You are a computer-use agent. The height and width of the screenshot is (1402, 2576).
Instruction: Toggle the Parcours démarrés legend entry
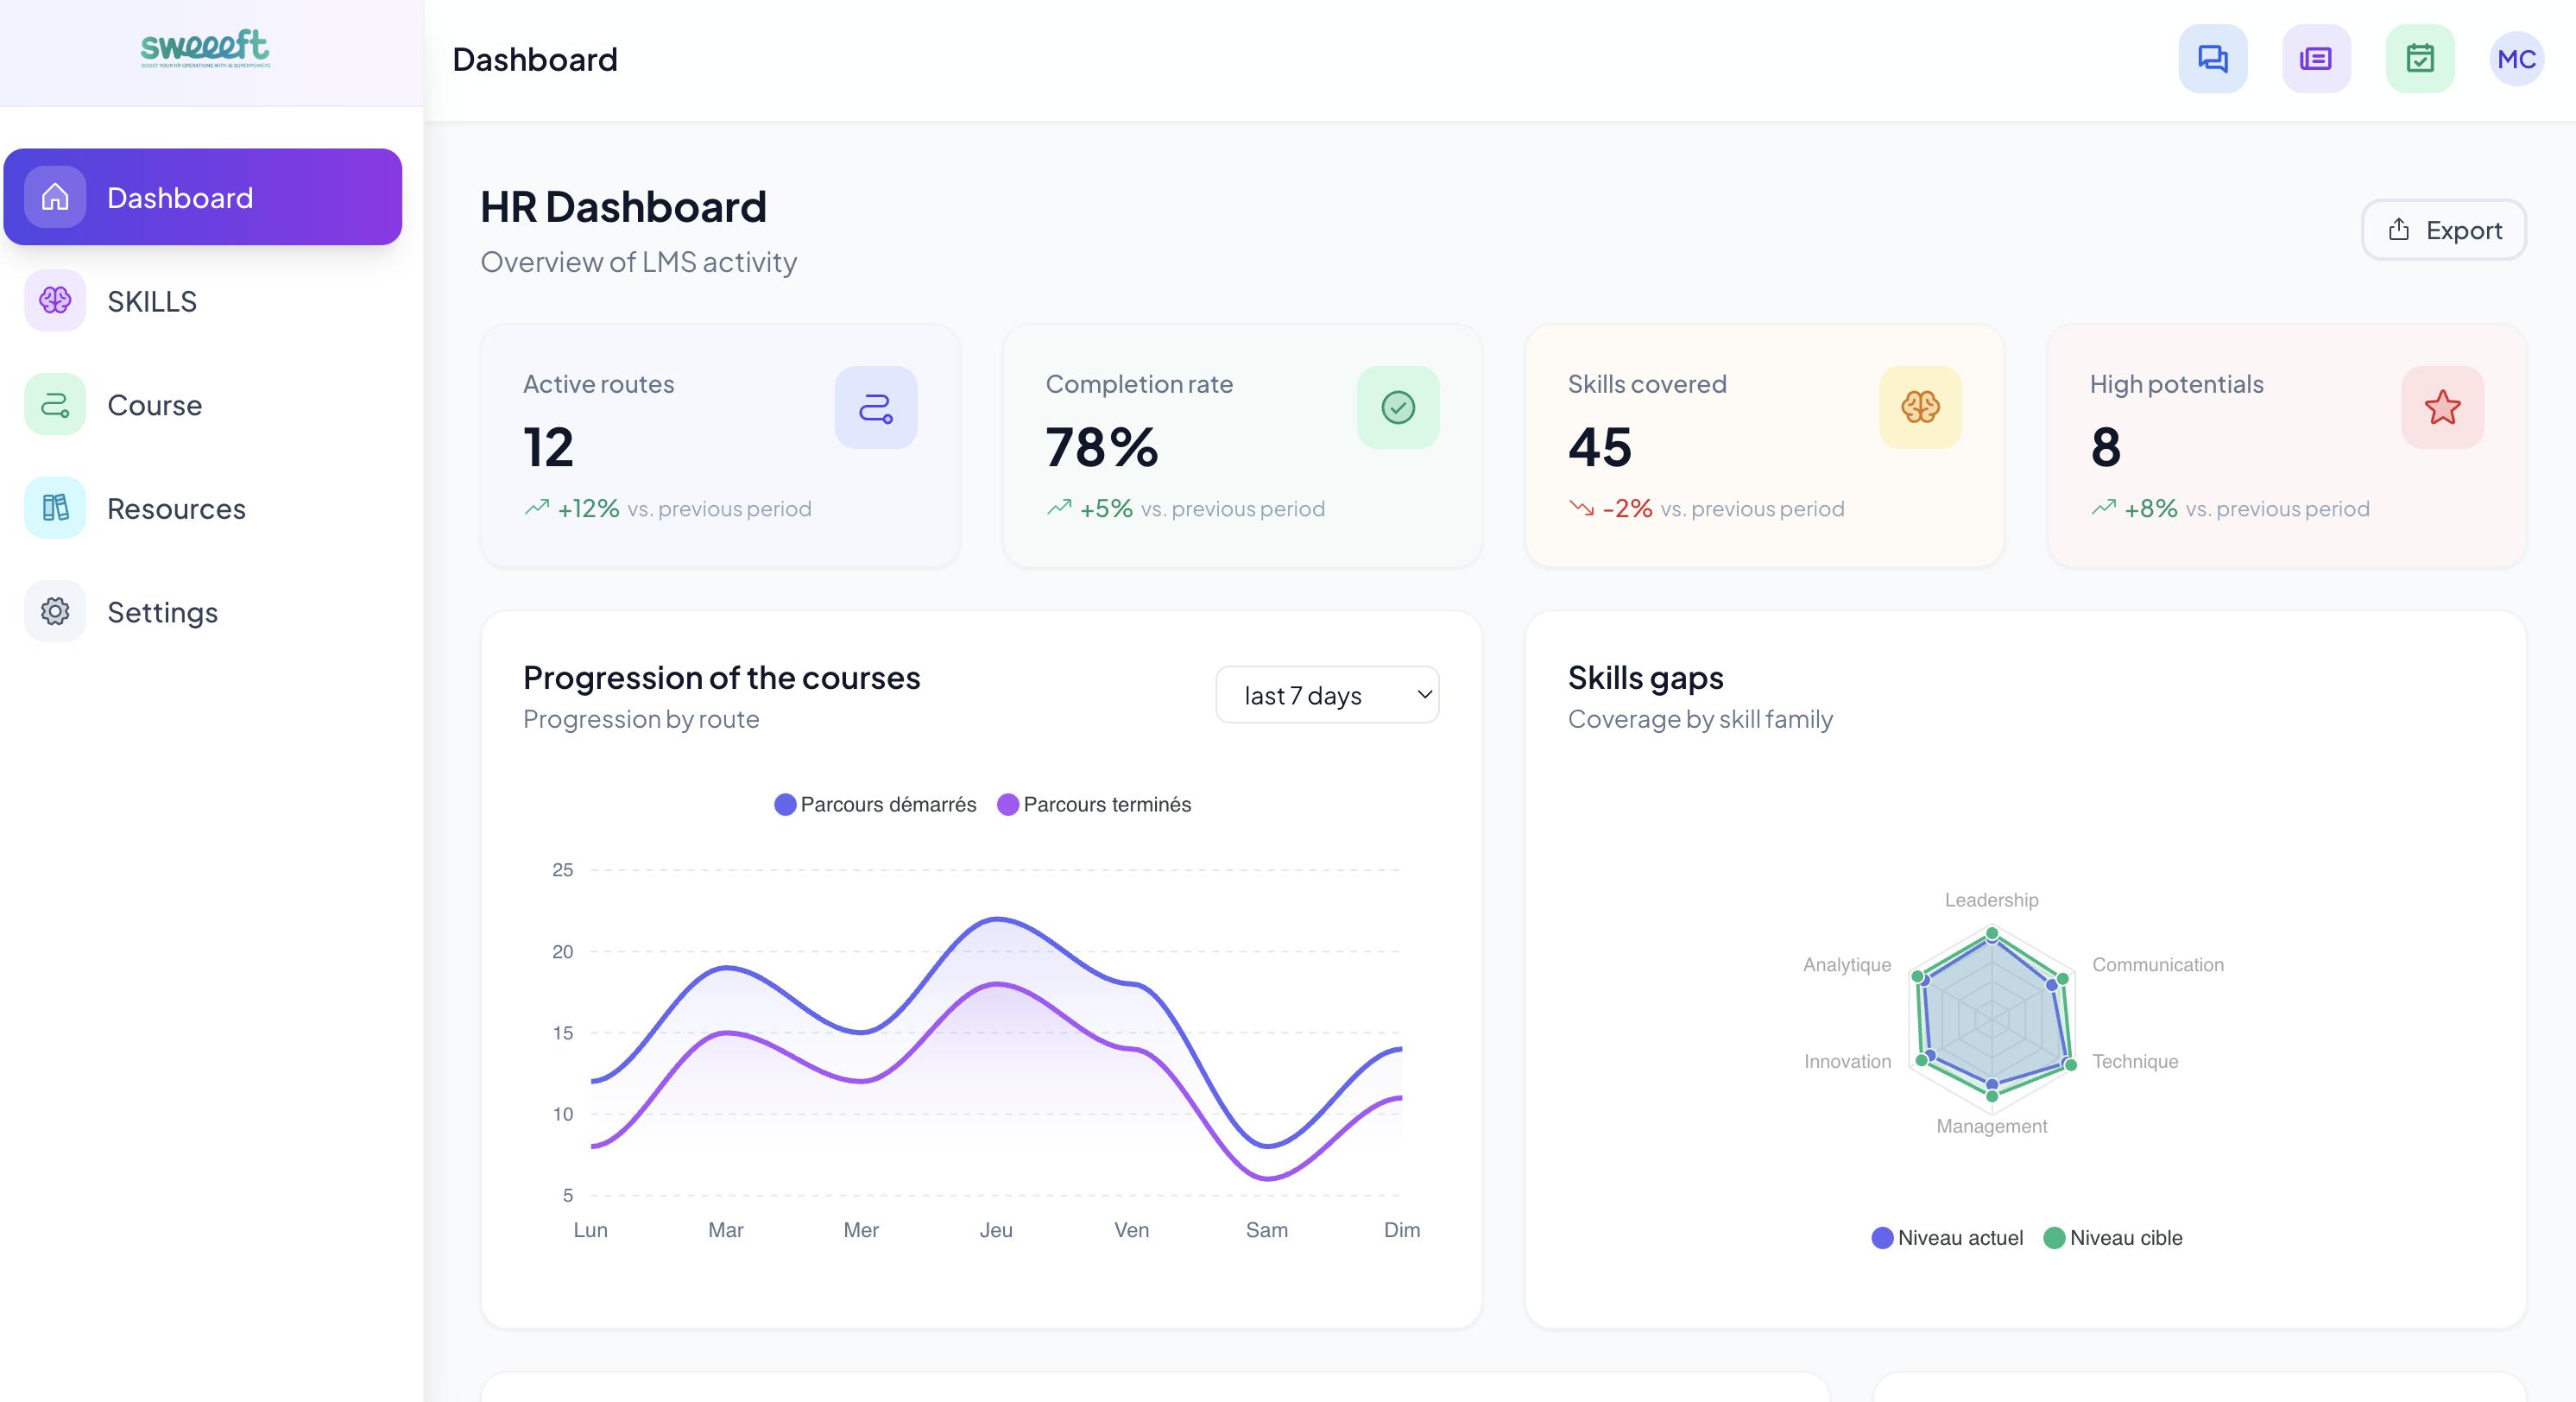pos(874,804)
